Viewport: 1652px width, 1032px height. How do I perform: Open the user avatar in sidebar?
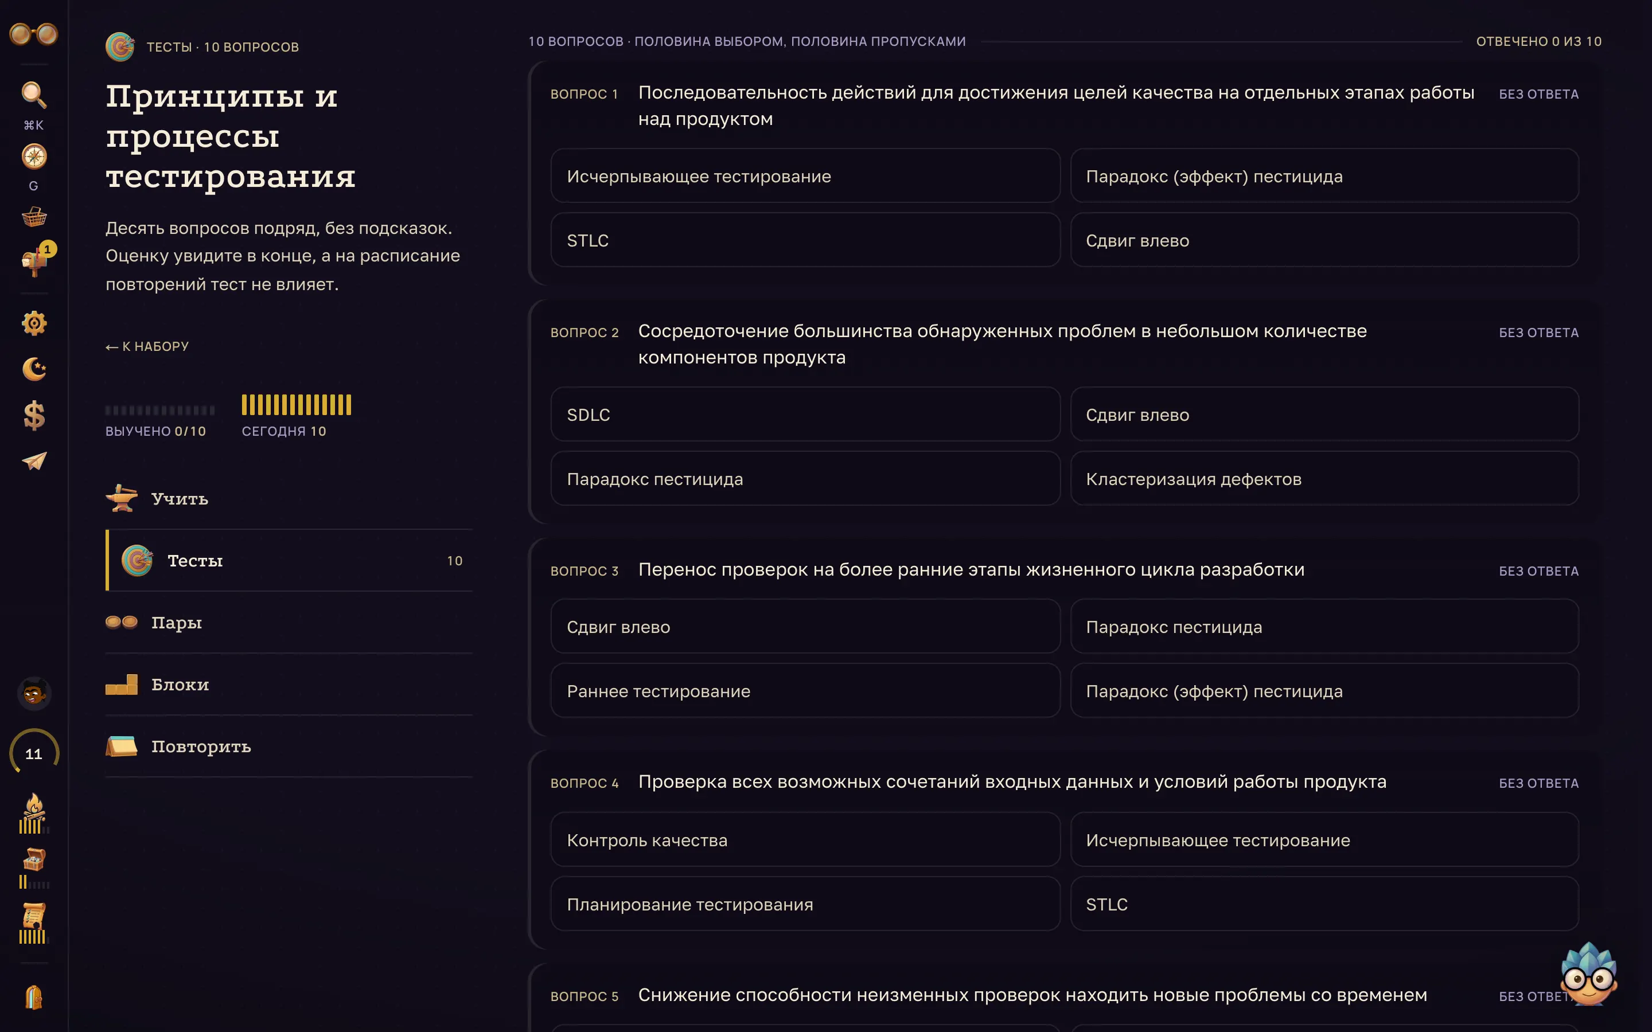(x=33, y=694)
